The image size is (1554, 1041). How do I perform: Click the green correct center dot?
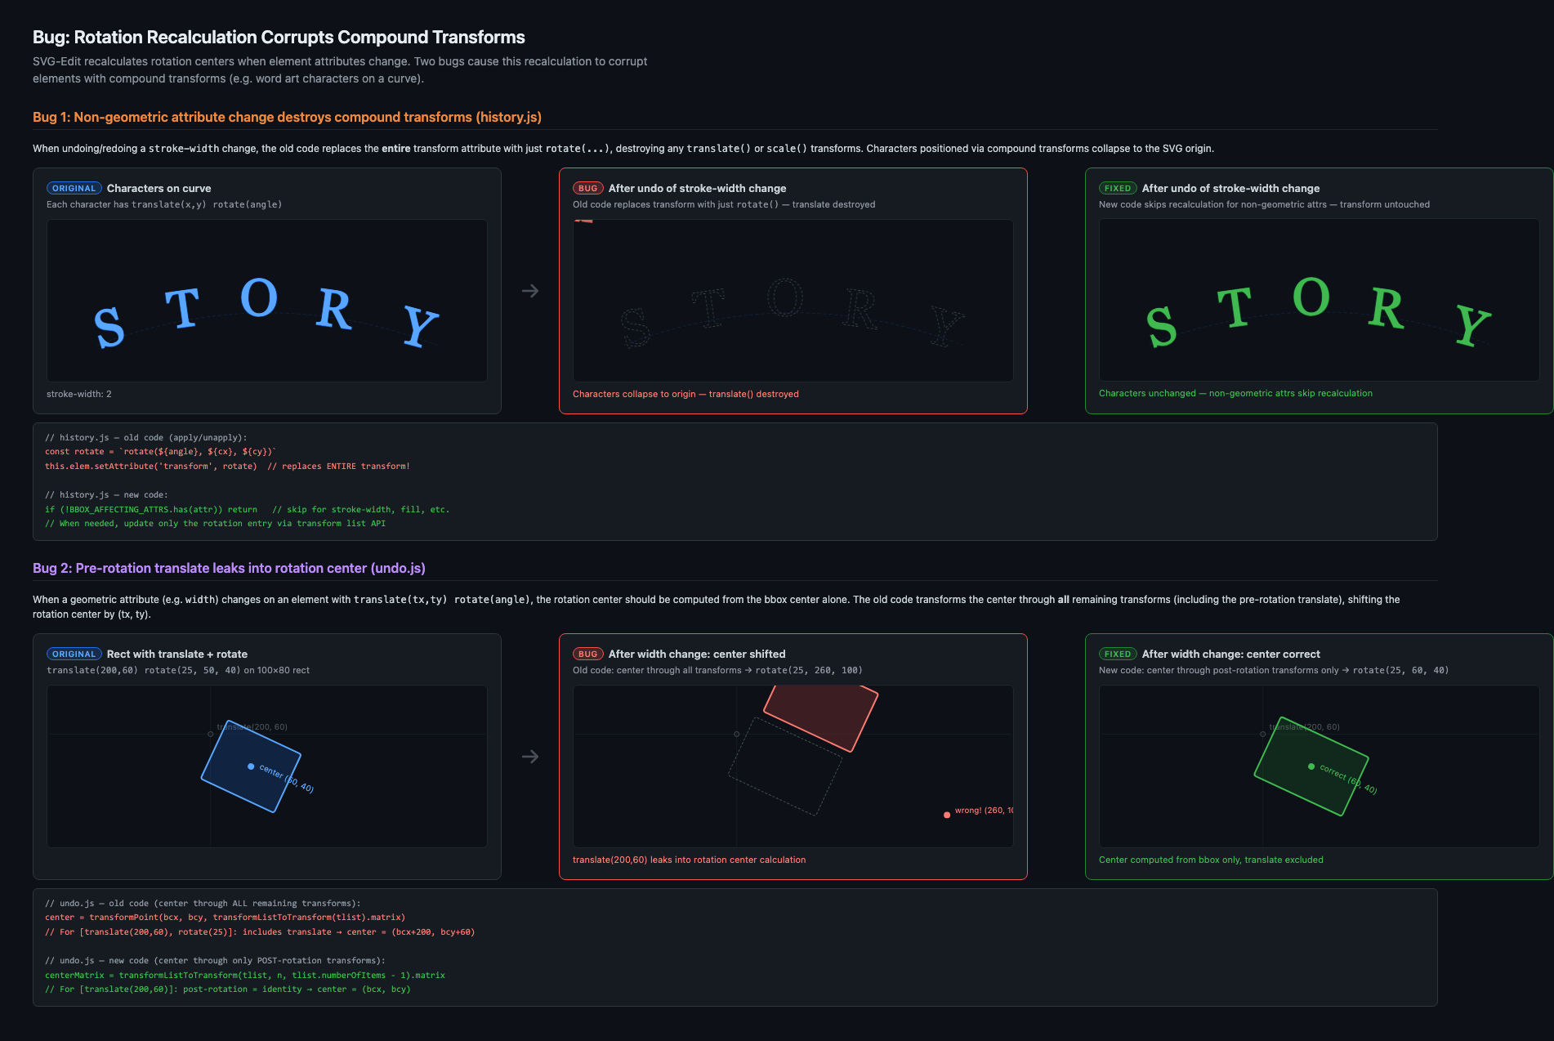tap(1311, 766)
